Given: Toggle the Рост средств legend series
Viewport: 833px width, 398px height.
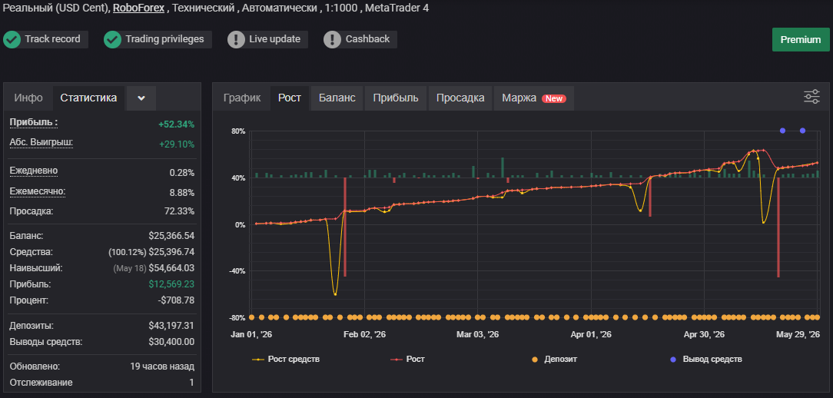Looking at the screenshot, I should tap(286, 360).
